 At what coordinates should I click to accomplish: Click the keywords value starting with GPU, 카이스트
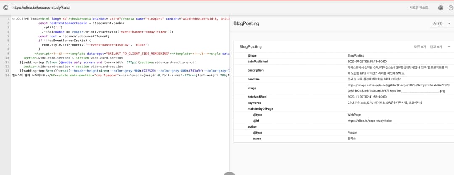click(x=385, y=103)
